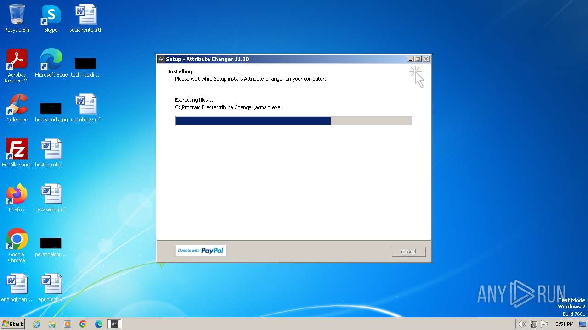Click Donate with PayPal button

(201, 251)
